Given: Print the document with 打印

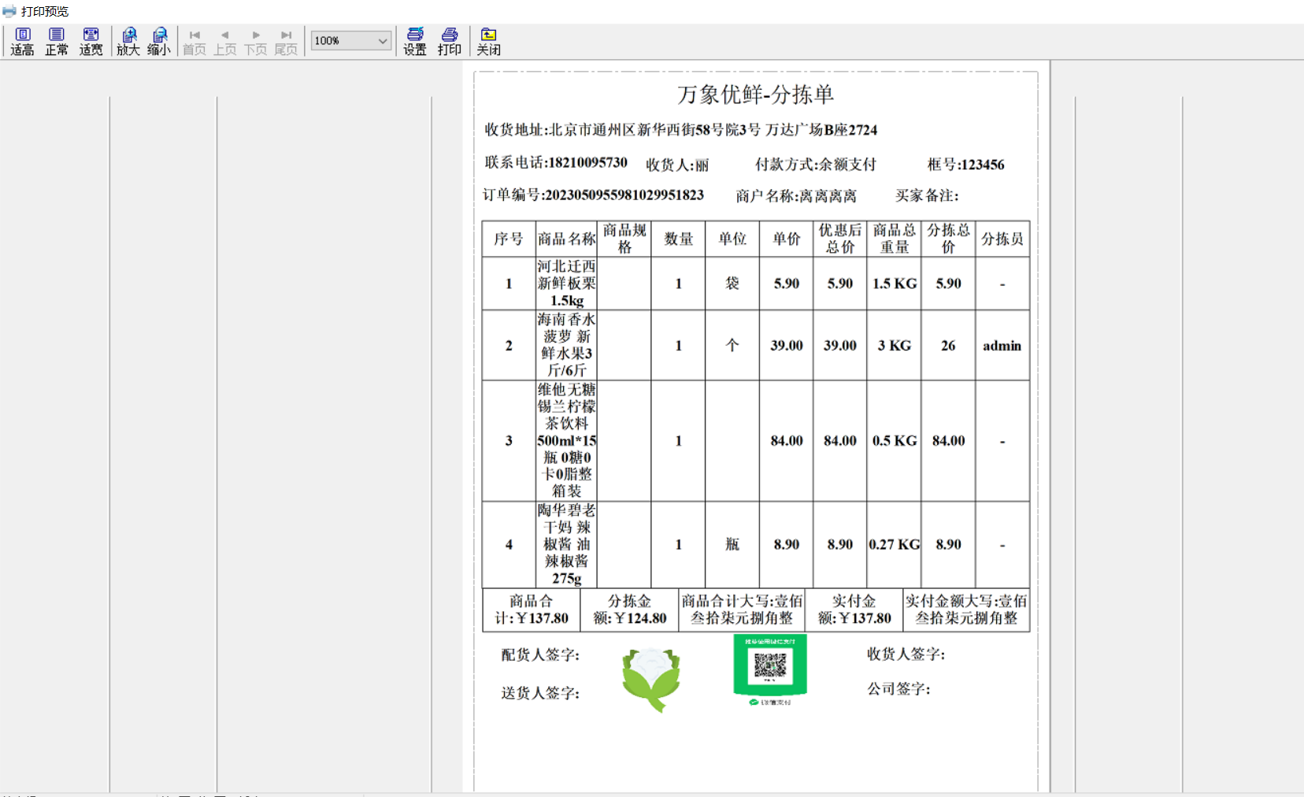Looking at the screenshot, I should (x=450, y=41).
